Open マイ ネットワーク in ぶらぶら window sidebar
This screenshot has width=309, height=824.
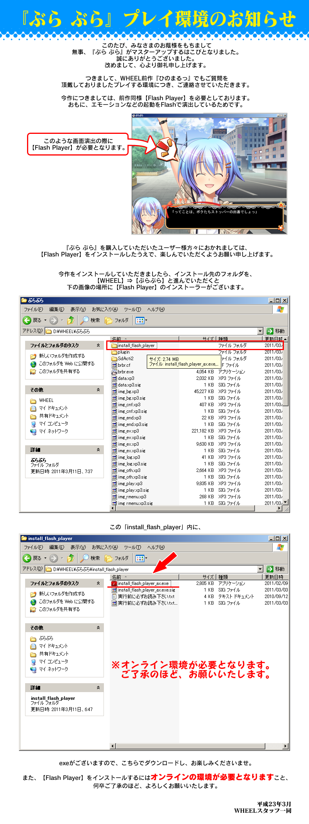click(49, 431)
